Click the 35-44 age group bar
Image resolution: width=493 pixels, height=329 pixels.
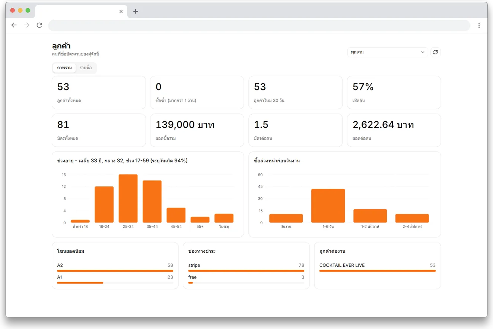coord(152,201)
